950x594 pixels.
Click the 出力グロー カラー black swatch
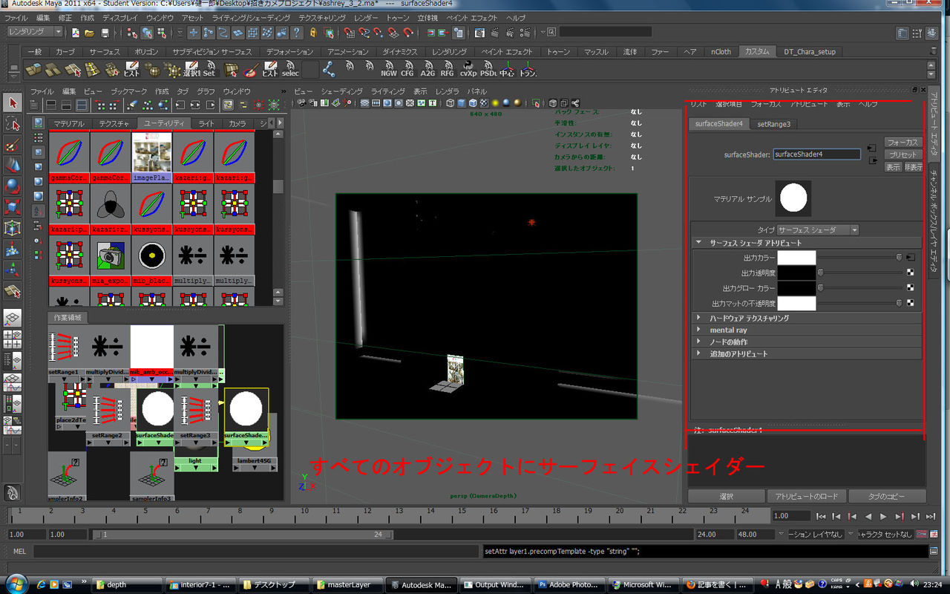(x=796, y=288)
